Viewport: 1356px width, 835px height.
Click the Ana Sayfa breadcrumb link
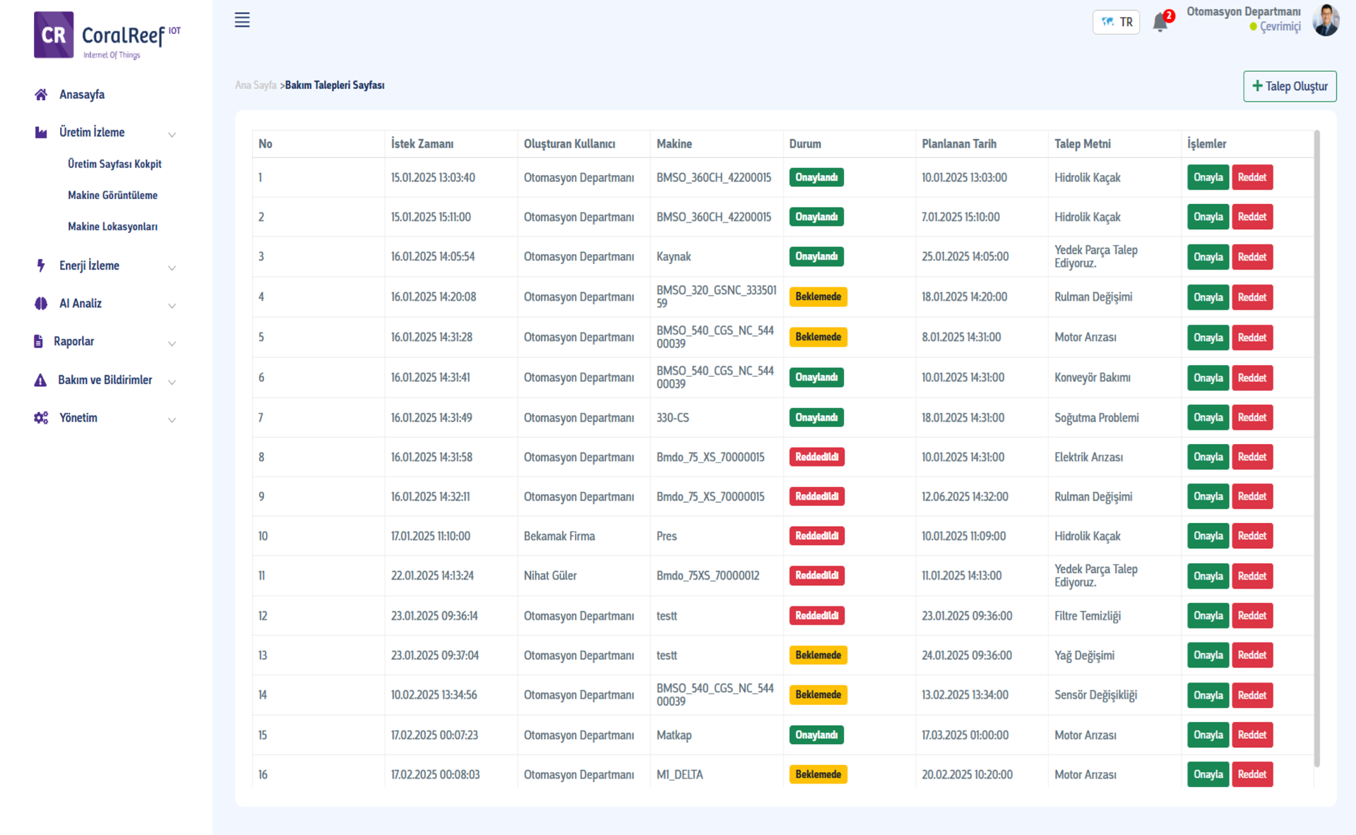click(x=256, y=85)
